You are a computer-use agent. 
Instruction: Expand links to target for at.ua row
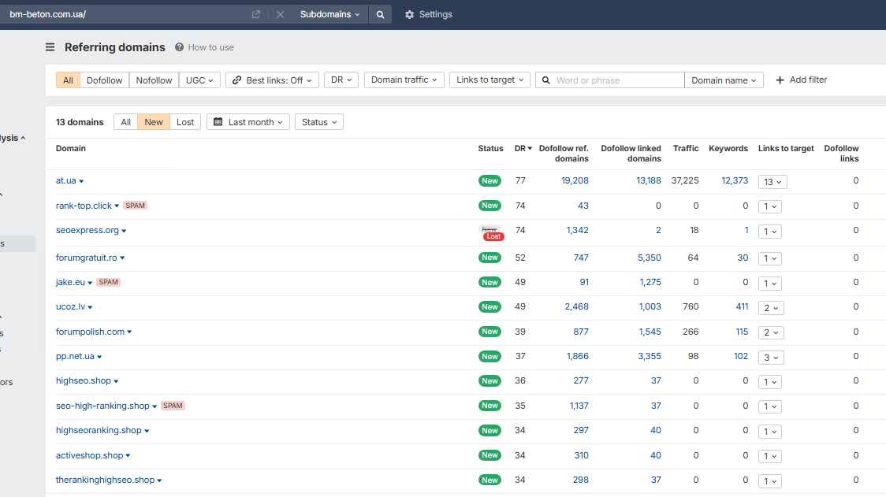click(772, 182)
